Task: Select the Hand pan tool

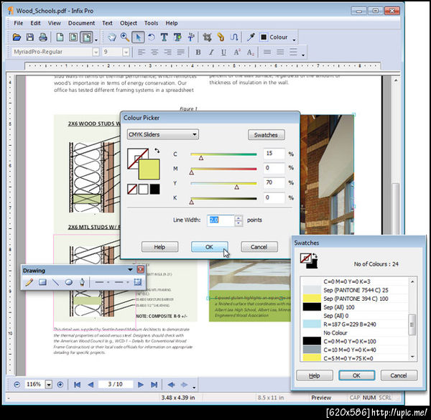Action: point(111,37)
